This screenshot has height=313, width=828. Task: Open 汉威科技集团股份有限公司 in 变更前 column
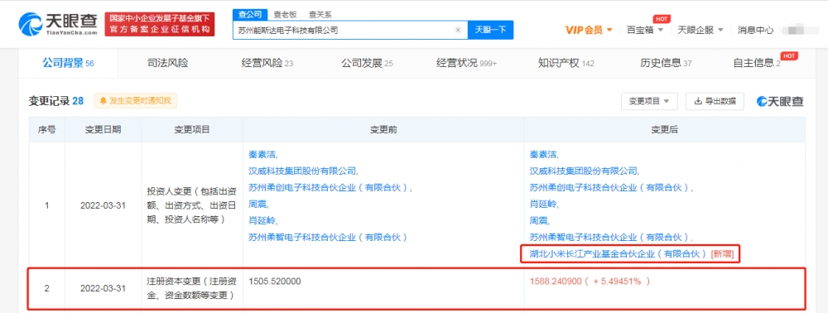(303, 171)
